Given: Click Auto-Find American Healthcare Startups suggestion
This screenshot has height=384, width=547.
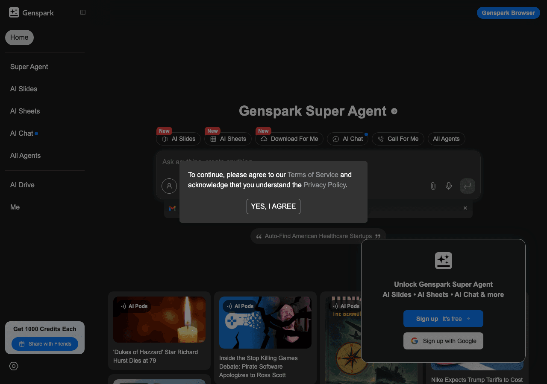Looking at the screenshot, I should click(x=318, y=236).
